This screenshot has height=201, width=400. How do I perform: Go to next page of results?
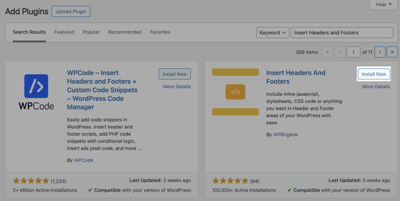[x=380, y=52]
